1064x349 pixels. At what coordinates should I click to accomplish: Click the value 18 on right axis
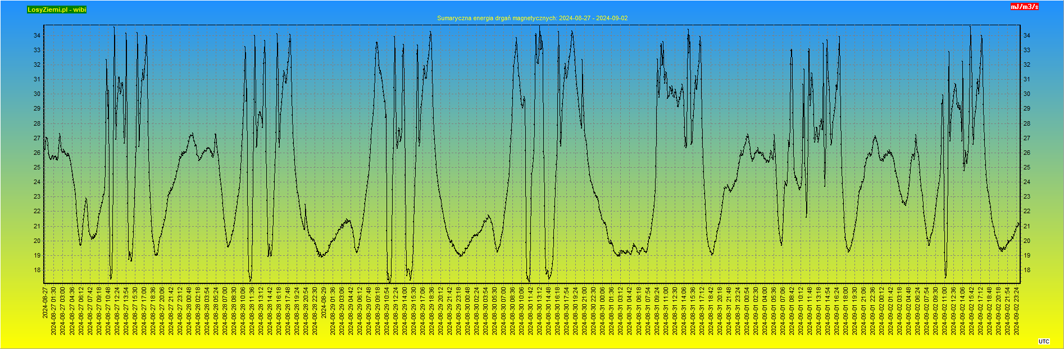pyautogui.click(x=1026, y=270)
